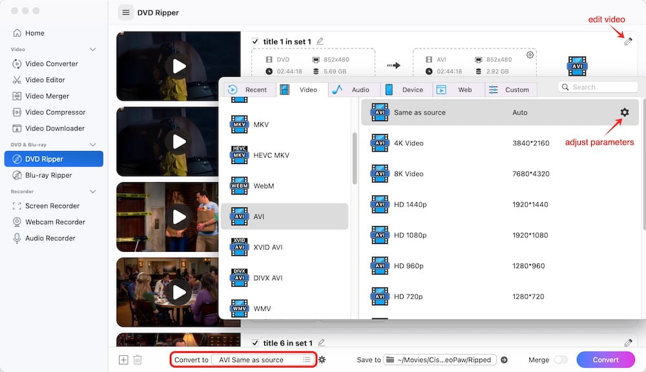646x372 pixels.
Task: Switch to the Web tab
Action: coord(459,89)
